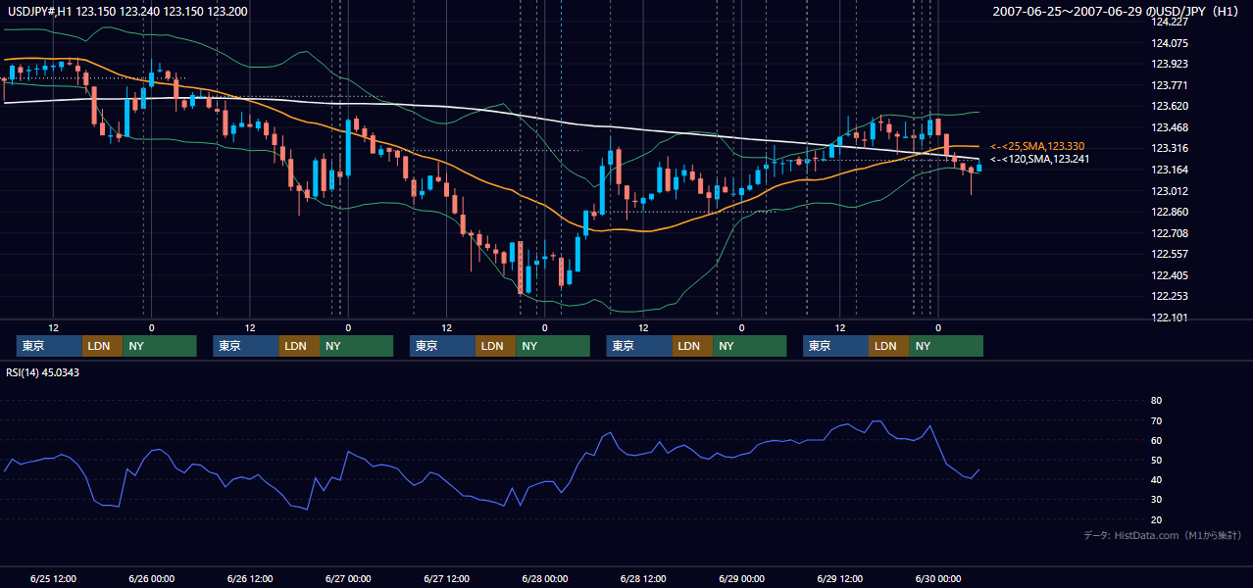Click price axis value 122.708

tap(1171, 233)
